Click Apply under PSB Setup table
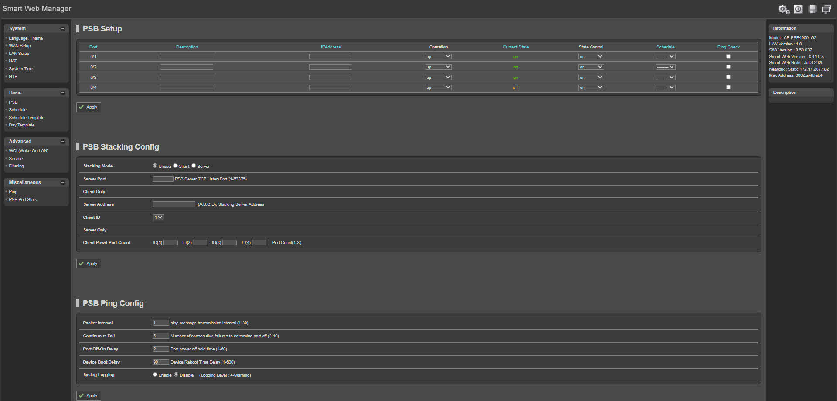This screenshot has width=837, height=401. click(89, 107)
